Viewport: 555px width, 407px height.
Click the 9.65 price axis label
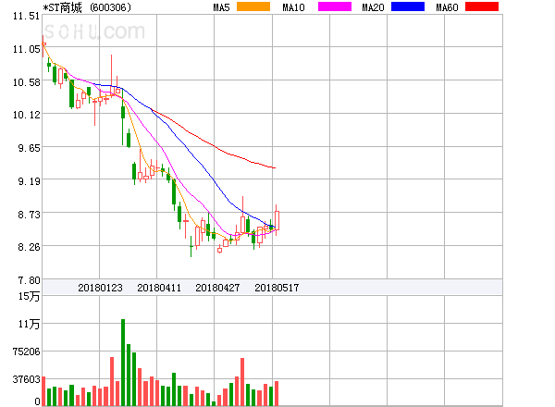point(29,148)
